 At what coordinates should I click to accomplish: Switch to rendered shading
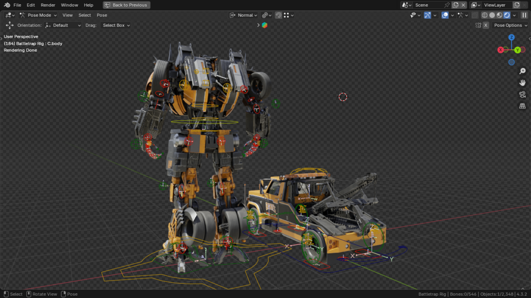(x=507, y=15)
